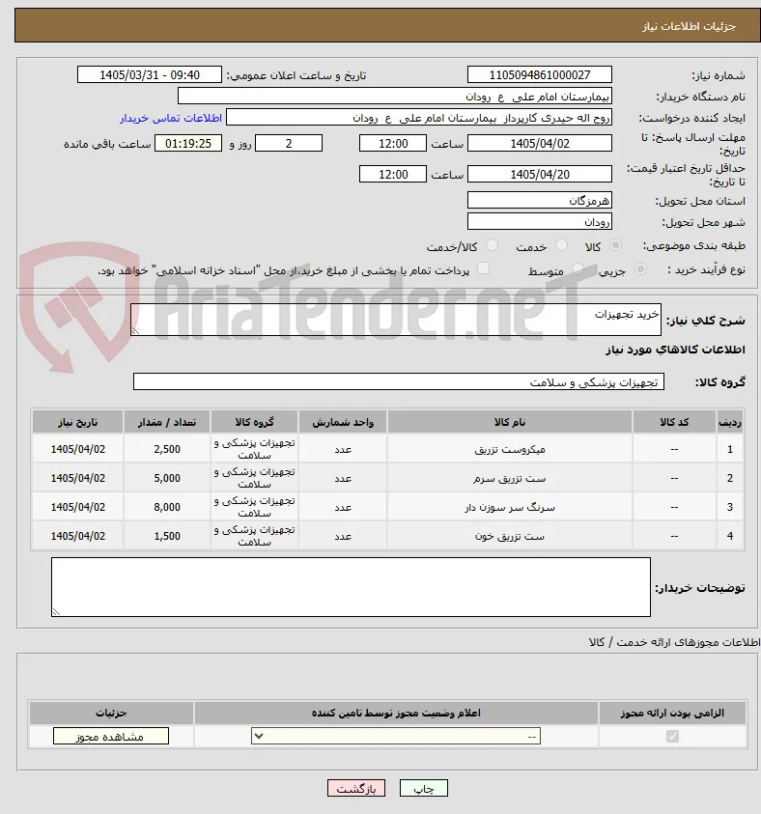Screen dimensions: 761x814
Task: Click the تاریخ نیاز column header
Action: click(78, 422)
